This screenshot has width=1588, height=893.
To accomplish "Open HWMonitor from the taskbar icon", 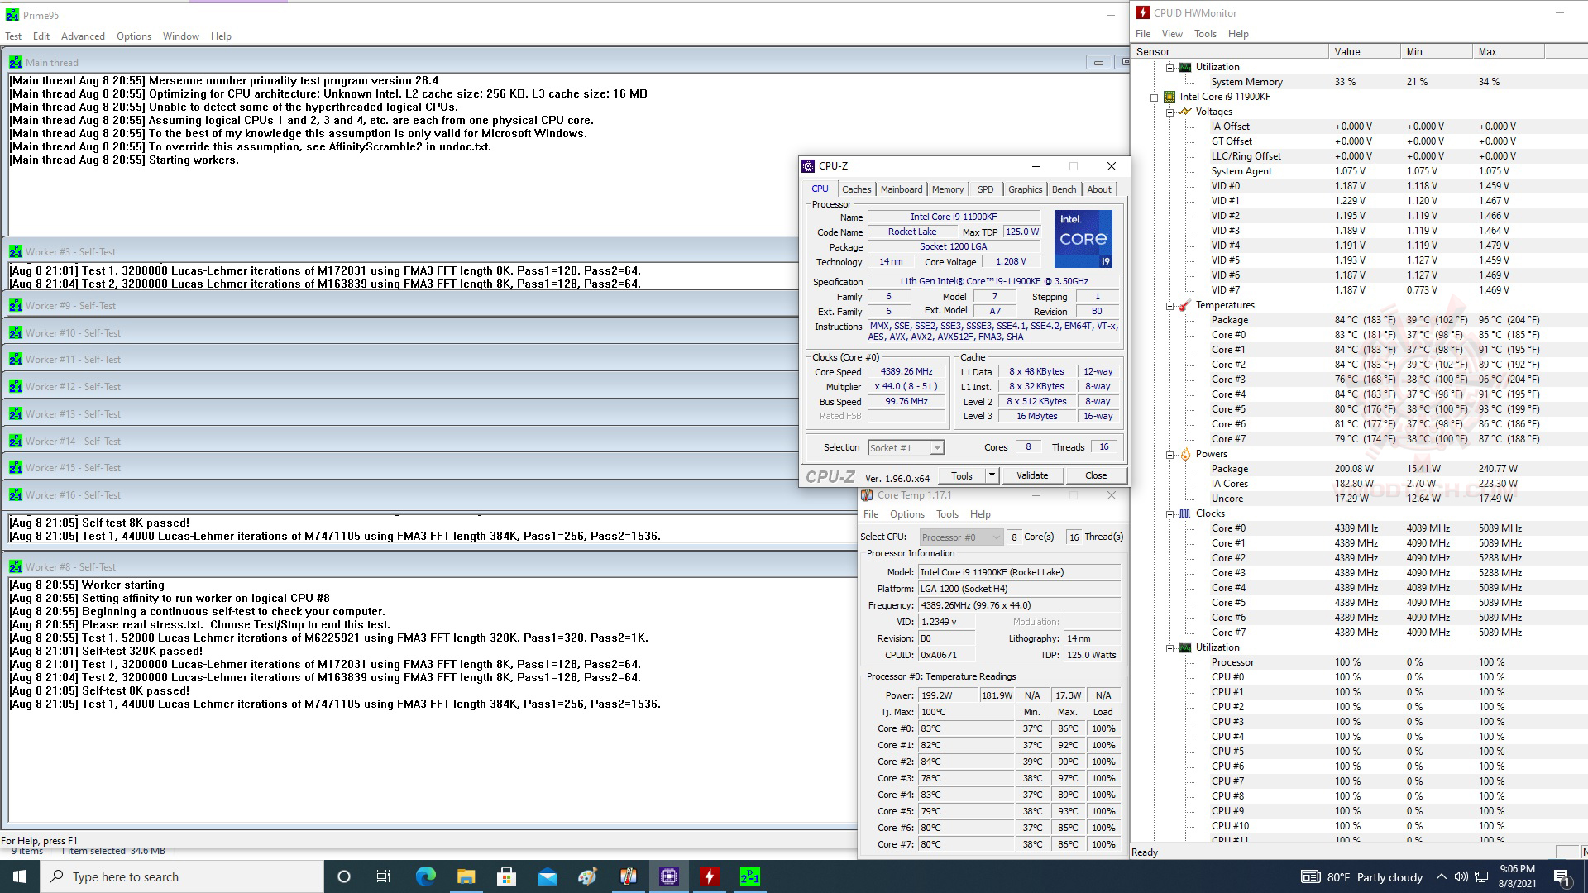I will 709,876.
